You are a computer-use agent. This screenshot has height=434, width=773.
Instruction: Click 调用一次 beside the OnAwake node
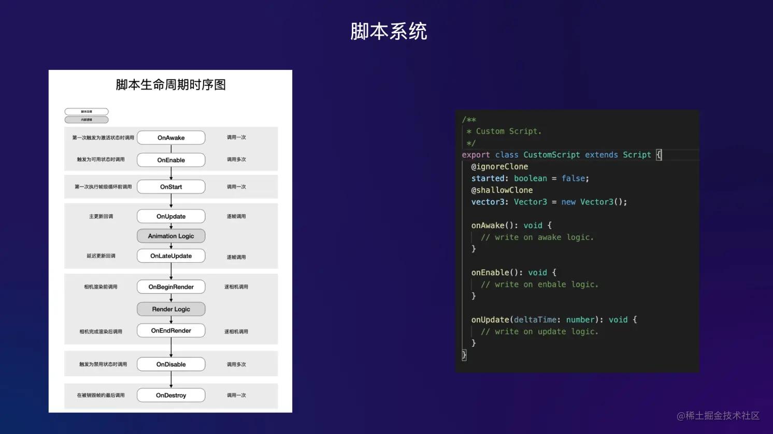pos(236,137)
